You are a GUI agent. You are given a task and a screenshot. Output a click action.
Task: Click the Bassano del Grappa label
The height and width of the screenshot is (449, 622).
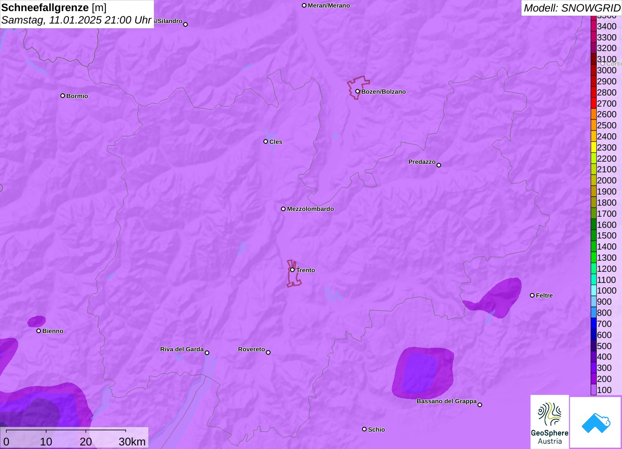(447, 401)
